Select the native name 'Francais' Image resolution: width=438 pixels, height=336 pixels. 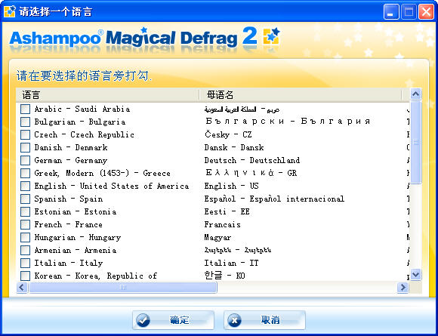pos(222,224)
